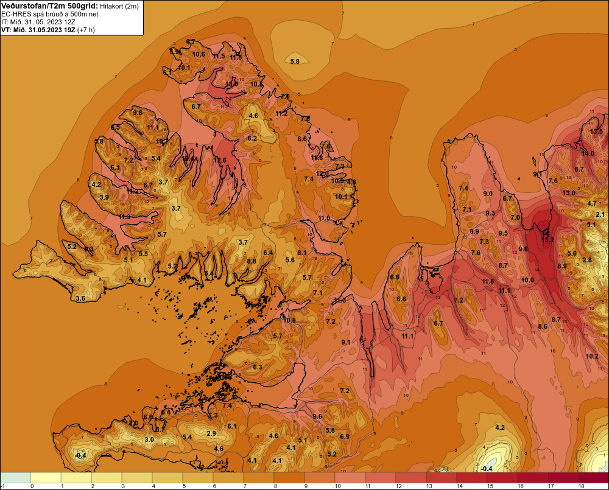The image size is (609, 490).
Task: Click the temperature value '11.0'
Action: click(x=324, y=218)
